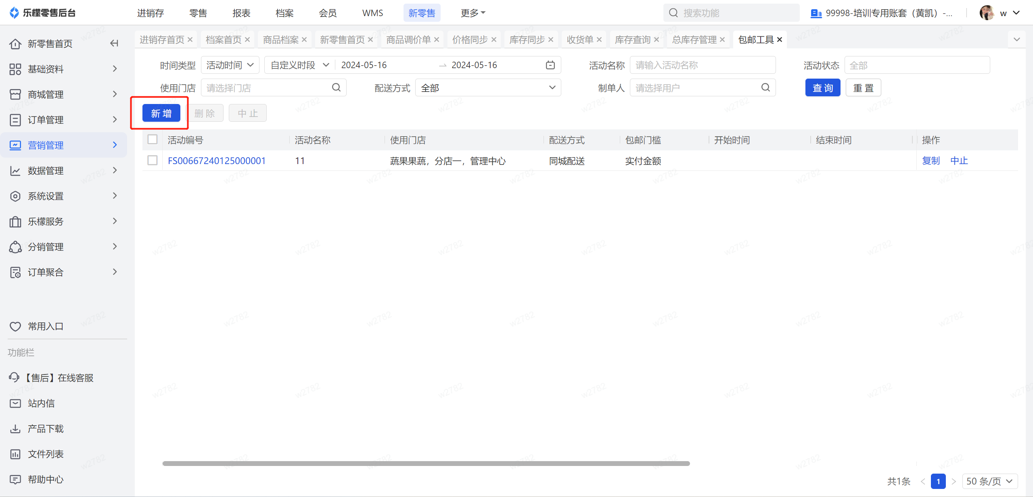The width and height of the screenshot is (1033, 497).
Task: Collapse the left sidebar with the arrow icon
Action: [114, 43]
